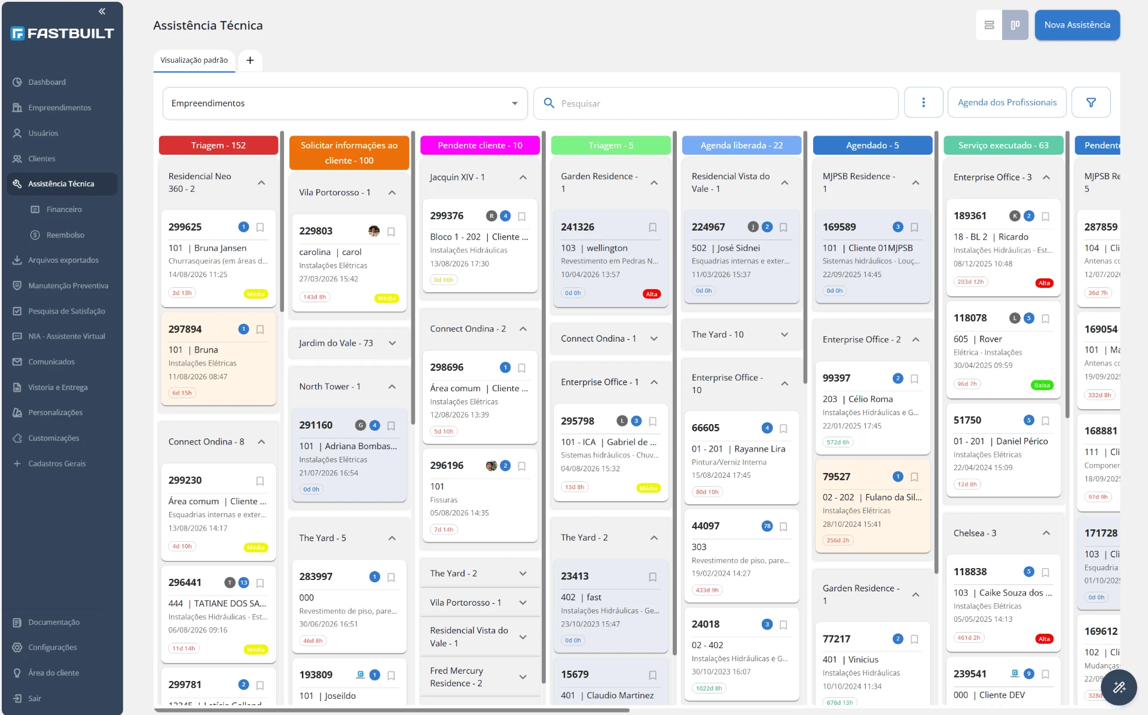1148x715 pixels.
Task: Open the filter funnel button
Action: [x=1091, y=103]
